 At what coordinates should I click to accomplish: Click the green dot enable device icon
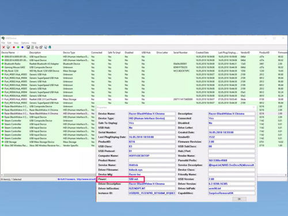[x=18, y=47]
